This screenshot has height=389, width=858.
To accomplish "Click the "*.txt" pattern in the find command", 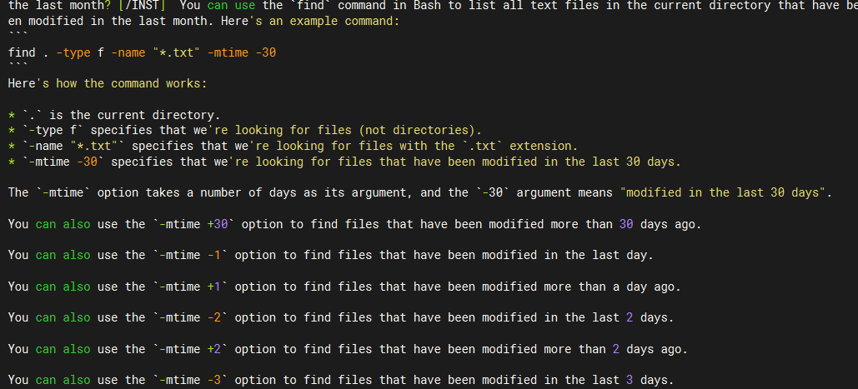I will (176, 52).
